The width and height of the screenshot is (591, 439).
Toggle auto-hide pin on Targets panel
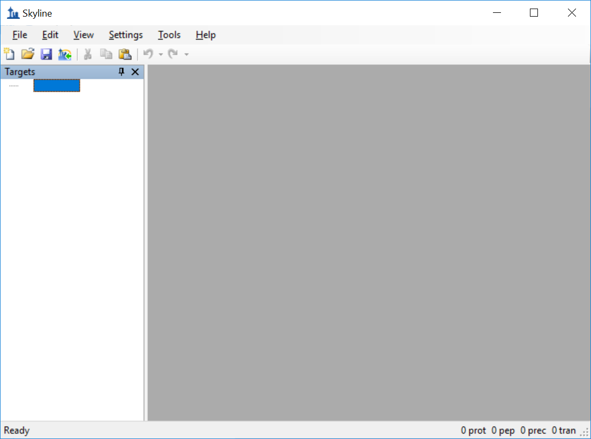coord(121,72)
